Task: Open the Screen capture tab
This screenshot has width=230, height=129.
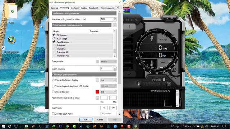Action: pyautogui.click(x=107, y=8)
